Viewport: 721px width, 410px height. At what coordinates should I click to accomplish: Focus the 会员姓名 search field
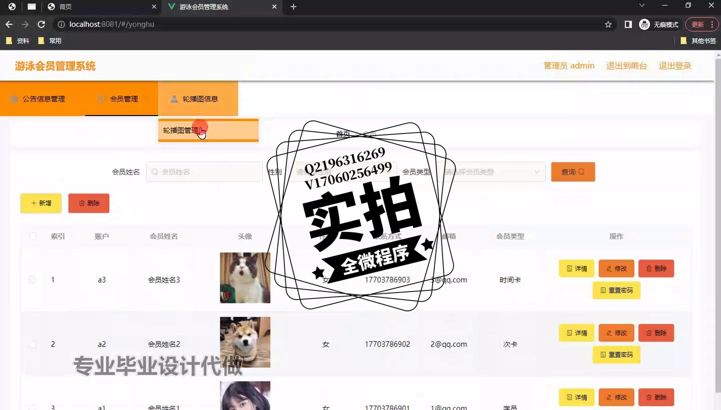204,172
